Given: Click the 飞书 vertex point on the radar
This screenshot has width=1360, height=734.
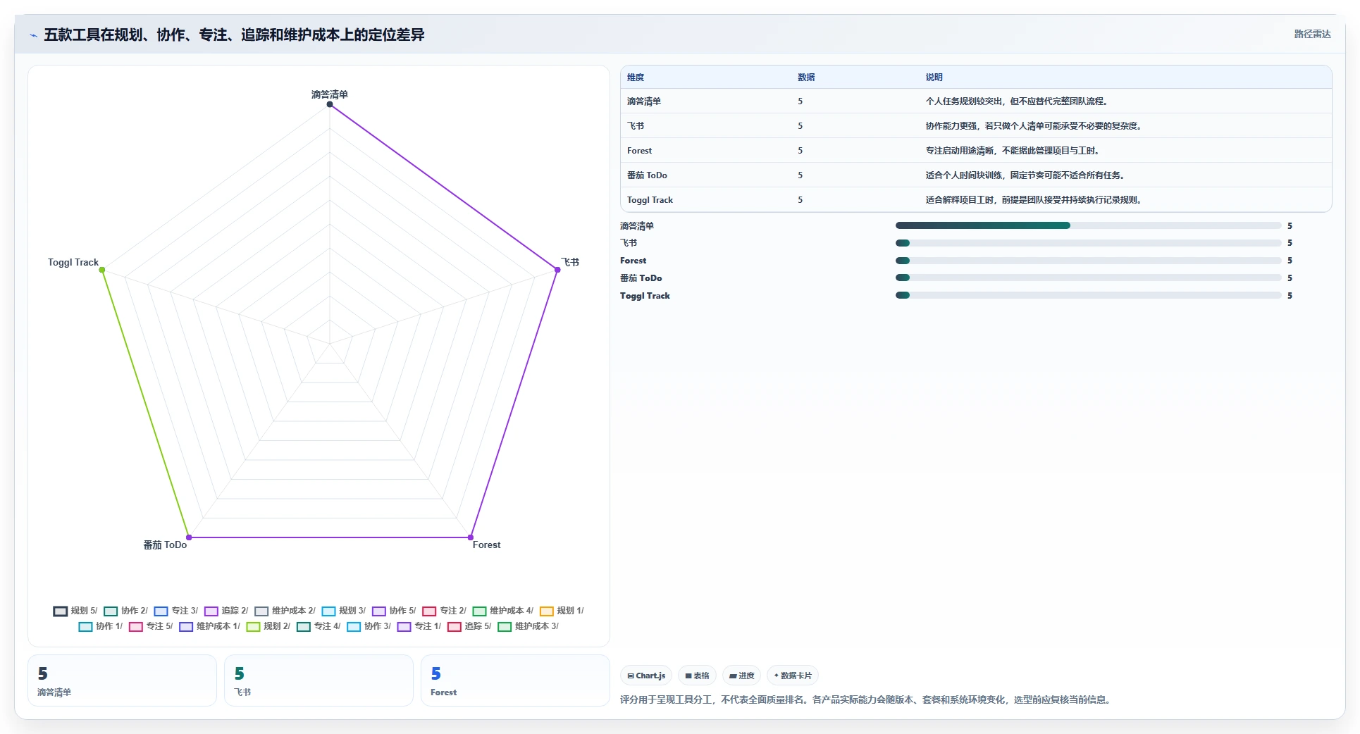Looking at the screenshot, I should [x=557, y=270].
